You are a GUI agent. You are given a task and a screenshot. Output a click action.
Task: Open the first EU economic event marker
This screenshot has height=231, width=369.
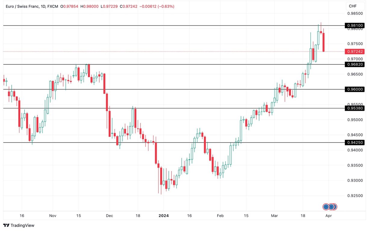[326, 207]
